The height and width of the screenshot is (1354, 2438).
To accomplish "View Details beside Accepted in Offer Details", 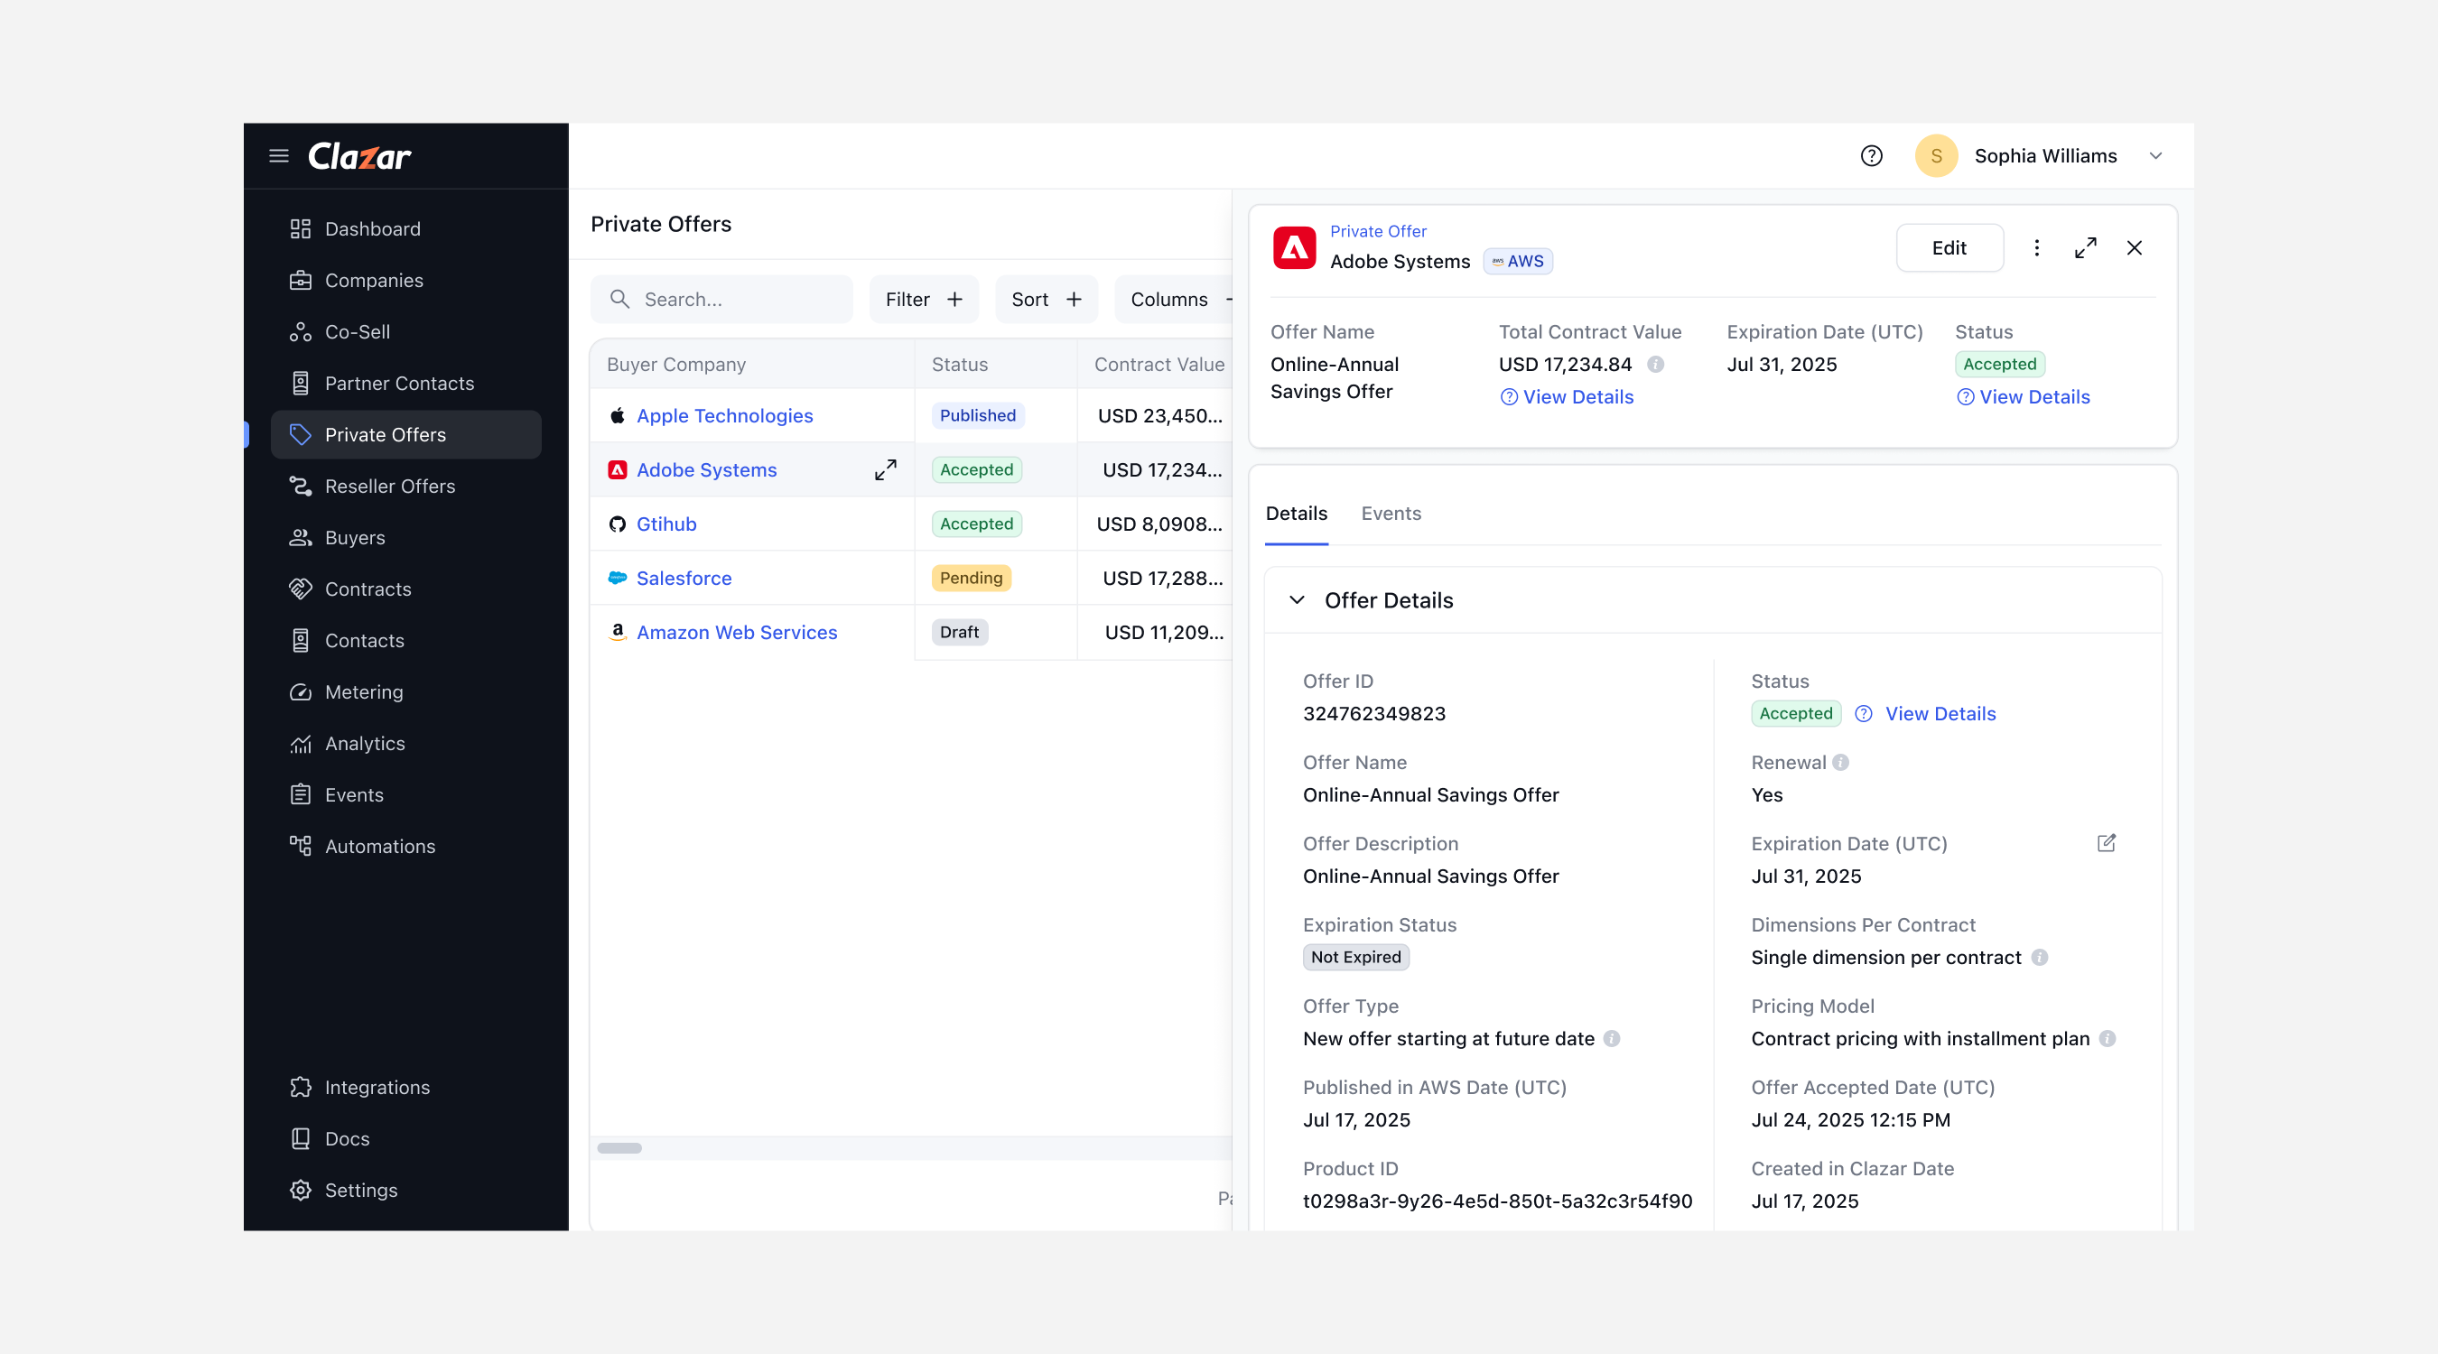I will click(x=1940, y=714).
